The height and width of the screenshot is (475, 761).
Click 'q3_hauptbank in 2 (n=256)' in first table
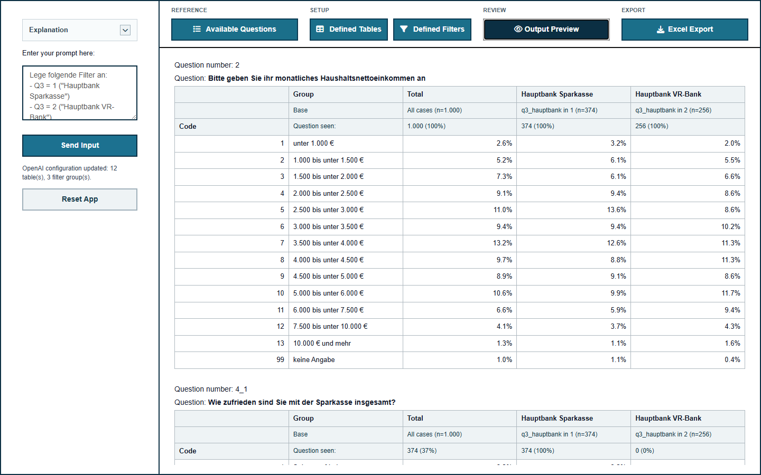coord(673,110)
